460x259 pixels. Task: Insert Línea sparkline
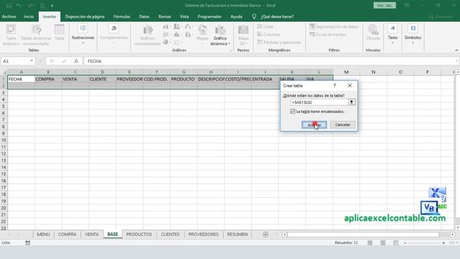265,27
